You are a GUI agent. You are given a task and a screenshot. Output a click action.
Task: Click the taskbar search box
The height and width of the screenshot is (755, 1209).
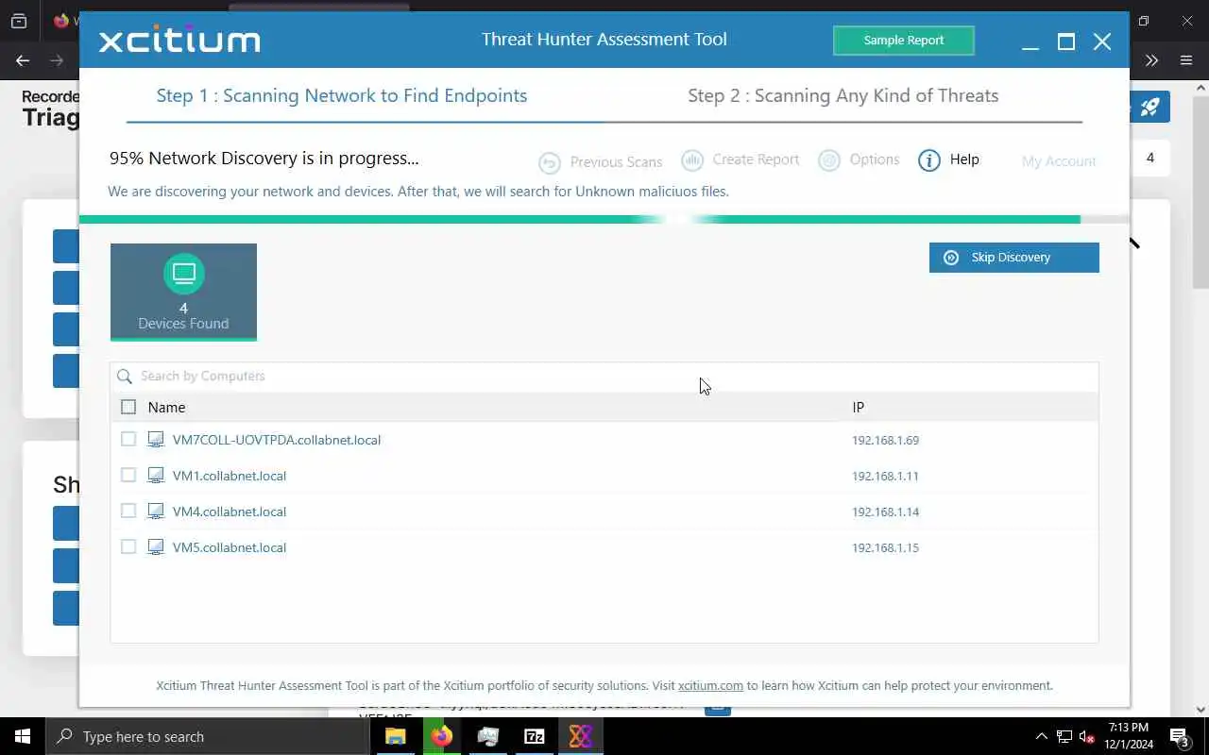point(207,736)
